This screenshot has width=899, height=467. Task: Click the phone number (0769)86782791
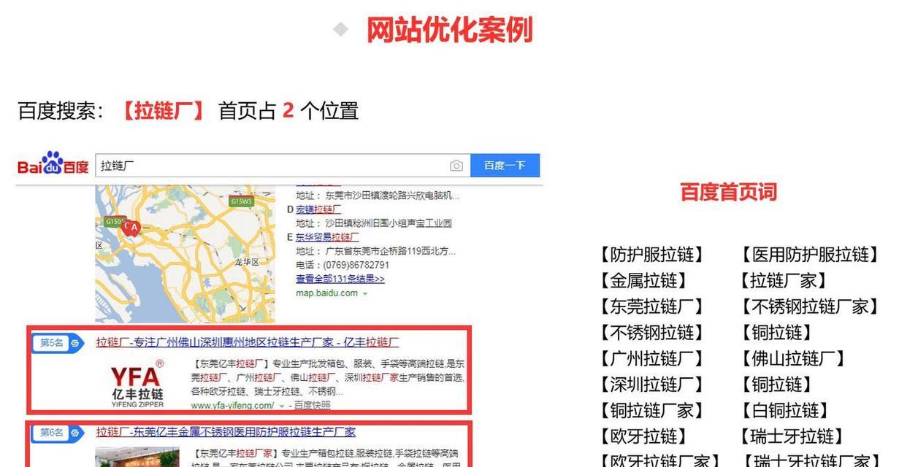(x=353, y=265)
